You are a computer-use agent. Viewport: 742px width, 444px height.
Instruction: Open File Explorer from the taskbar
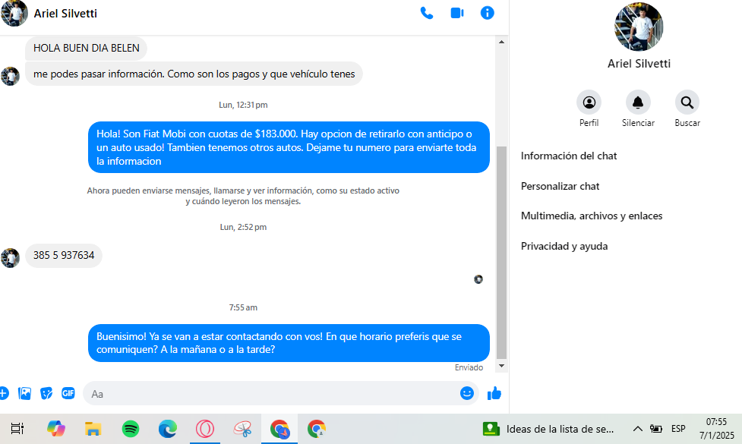point(93,429)
